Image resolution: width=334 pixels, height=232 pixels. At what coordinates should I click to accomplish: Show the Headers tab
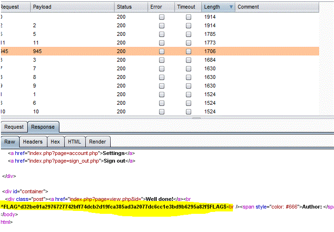33,142
